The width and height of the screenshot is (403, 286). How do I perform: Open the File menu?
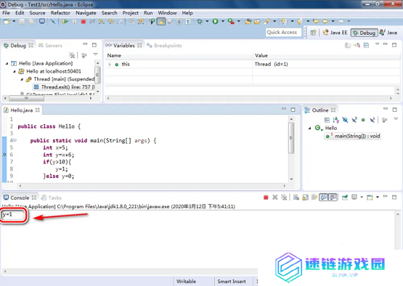tap(6, 13)
